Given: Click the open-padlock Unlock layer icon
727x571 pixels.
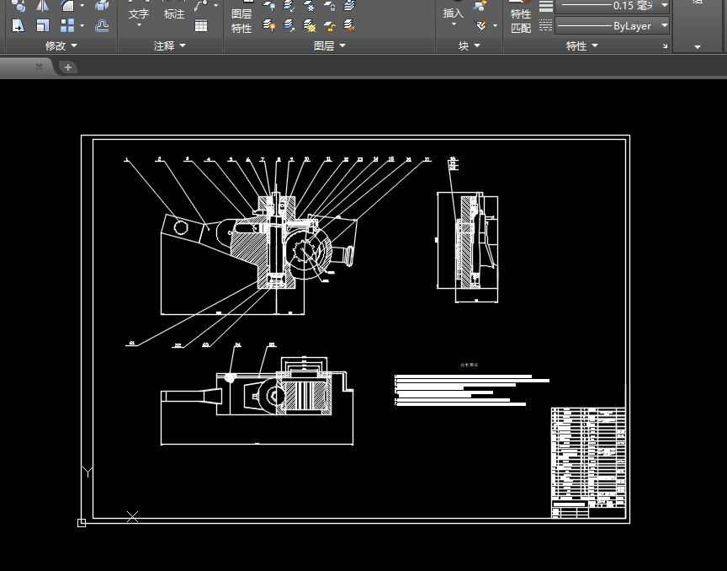Looking at the screenshot, I should coord(330,26).
